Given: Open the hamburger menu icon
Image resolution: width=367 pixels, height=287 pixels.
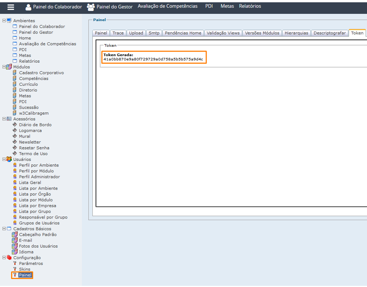Looking at the screenshot, I should pos(11,7).
